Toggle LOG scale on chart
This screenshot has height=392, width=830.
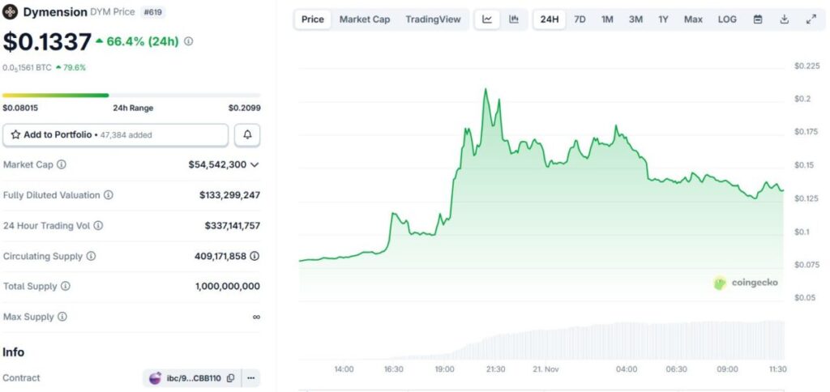pyautogui.click(x=727, y=19)
